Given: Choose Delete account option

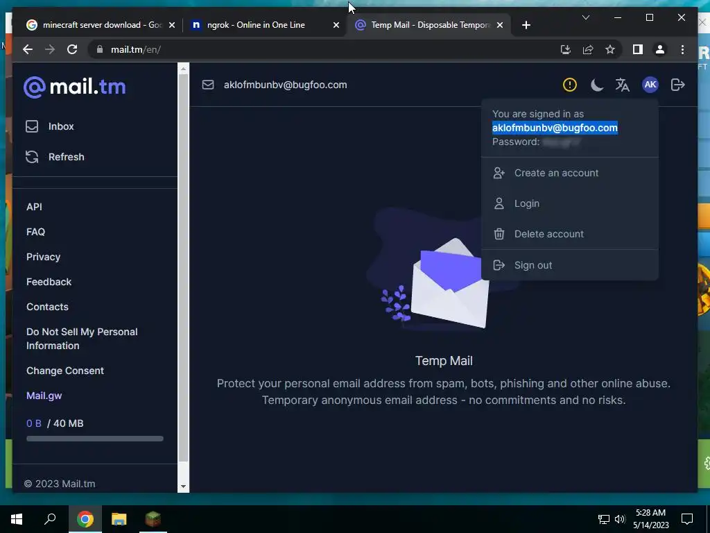Looking at the screenshot, I should tap(570, 234).
